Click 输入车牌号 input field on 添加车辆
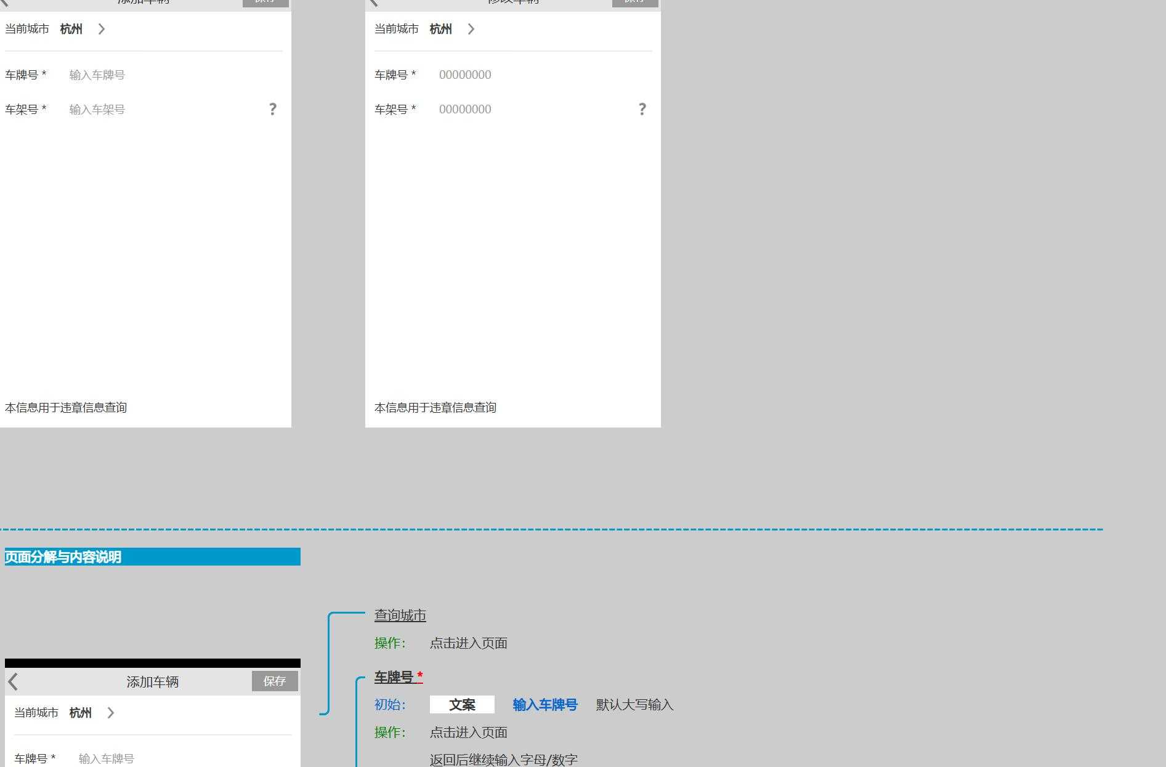This screenshot has width=1166, height=767. click(97, 75)
